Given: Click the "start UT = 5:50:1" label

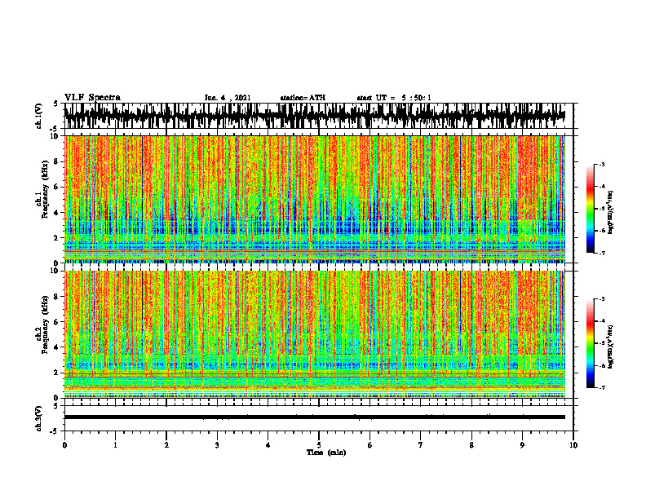Looking at the screenshot, I should [x=394, y=98].
